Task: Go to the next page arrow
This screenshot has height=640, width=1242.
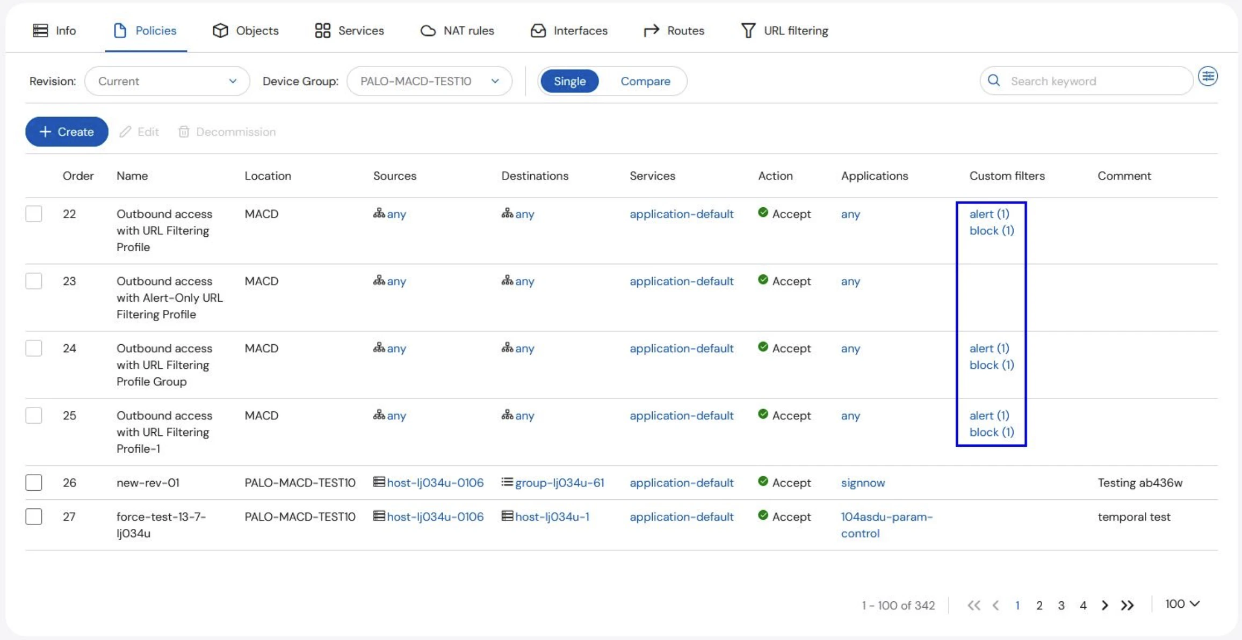Action: 1104,605
